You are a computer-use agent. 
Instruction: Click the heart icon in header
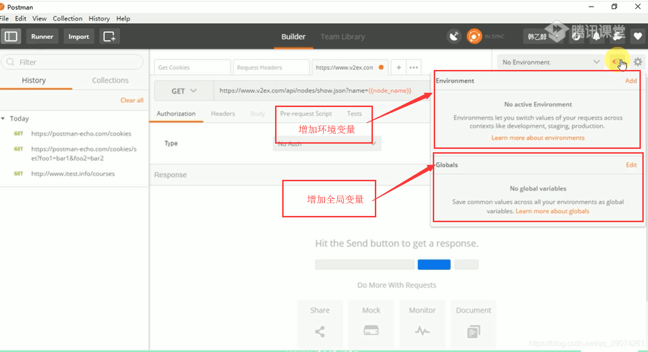pos(638,36)
